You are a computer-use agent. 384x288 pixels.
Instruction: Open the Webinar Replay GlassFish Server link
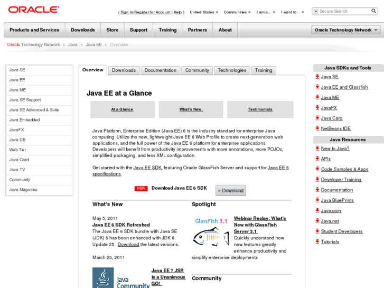260,225
